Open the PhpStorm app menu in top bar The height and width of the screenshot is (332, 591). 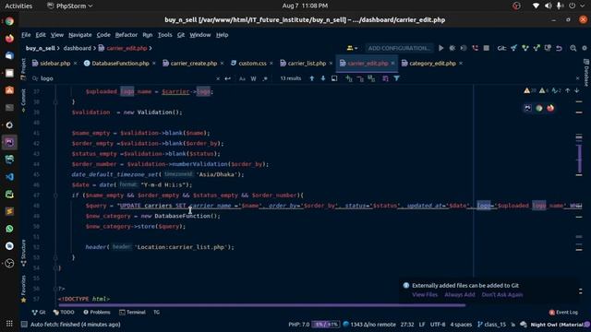(70, 6)
